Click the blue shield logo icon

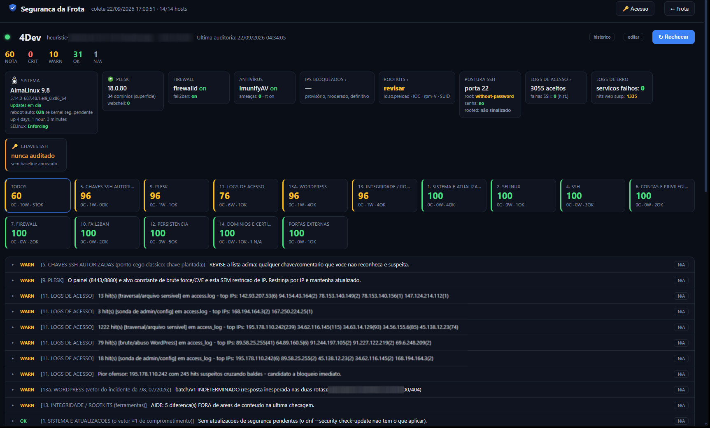(x=13, y=8)
